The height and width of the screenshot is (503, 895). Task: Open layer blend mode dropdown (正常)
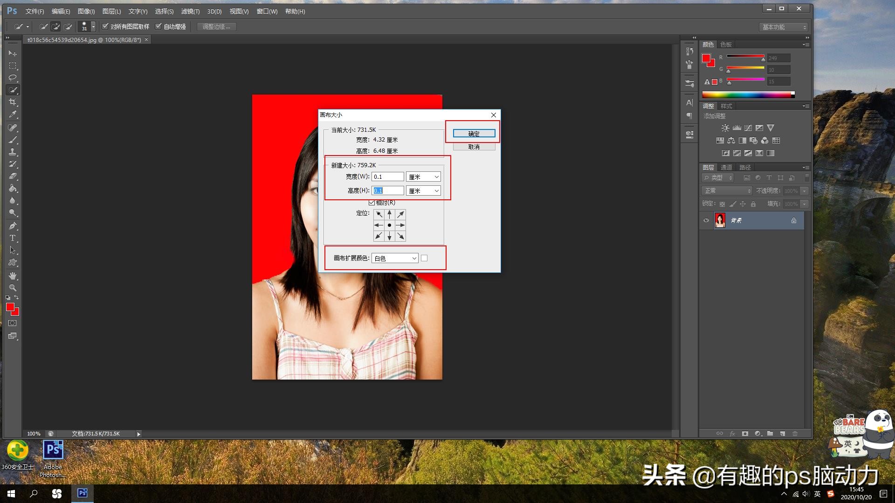click(x=726, y=190)
